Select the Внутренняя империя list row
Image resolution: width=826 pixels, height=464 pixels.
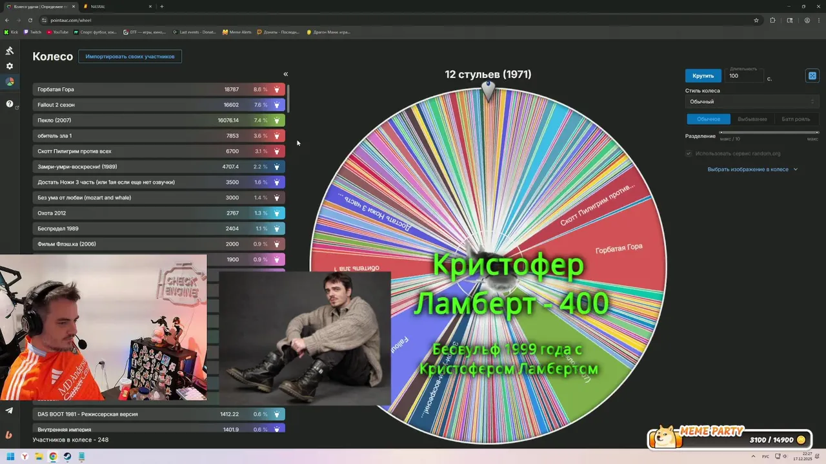159,429
